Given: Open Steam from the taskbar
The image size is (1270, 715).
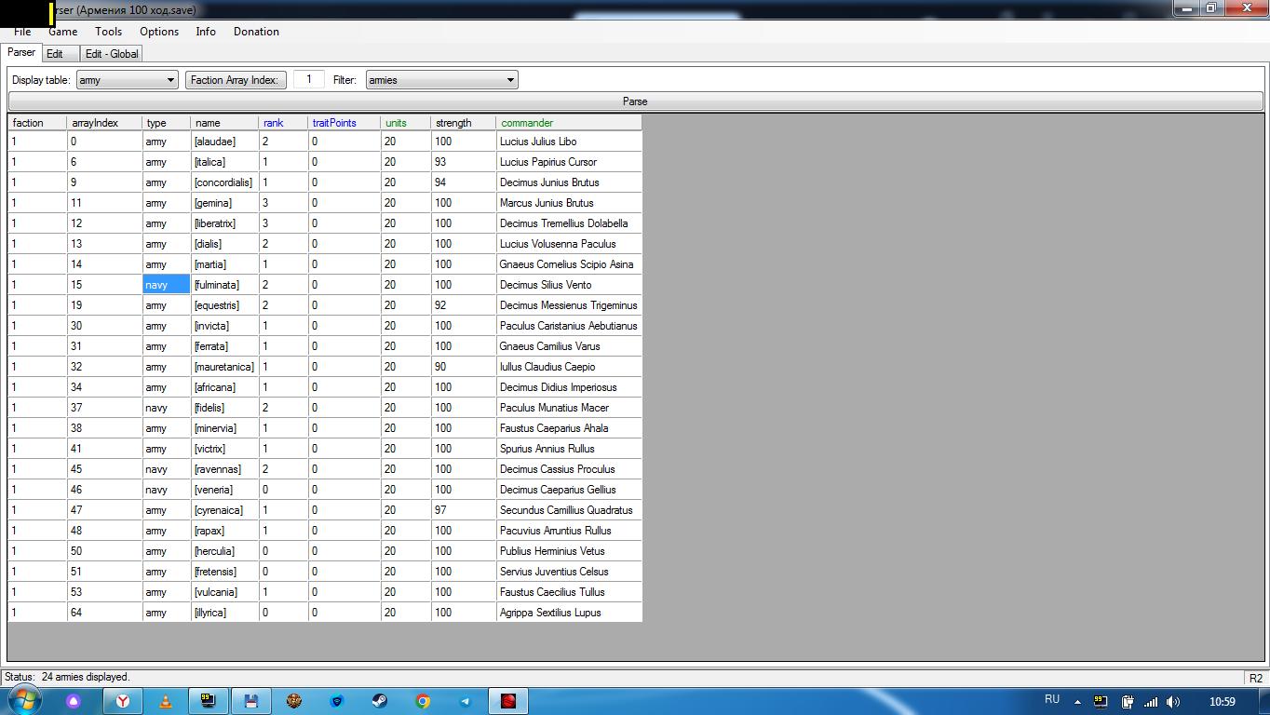Looking at the screenshot, I should (x=379, y=701).
